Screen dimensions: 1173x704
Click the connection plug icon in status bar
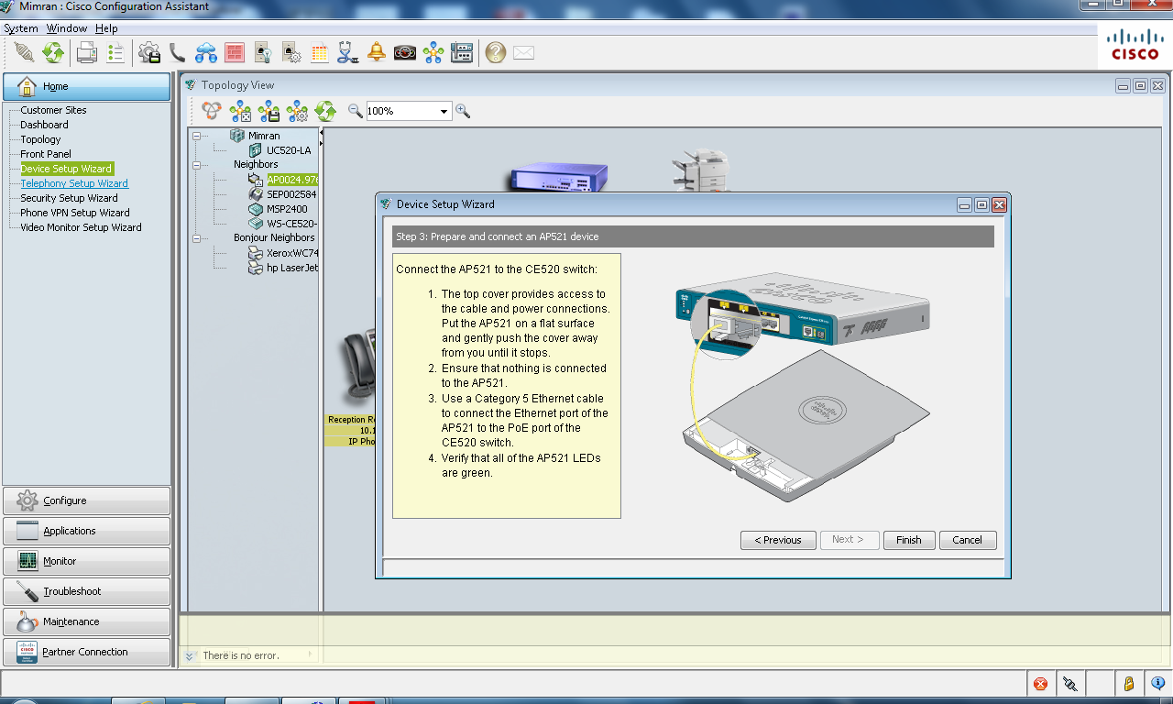coord(1069,683)
